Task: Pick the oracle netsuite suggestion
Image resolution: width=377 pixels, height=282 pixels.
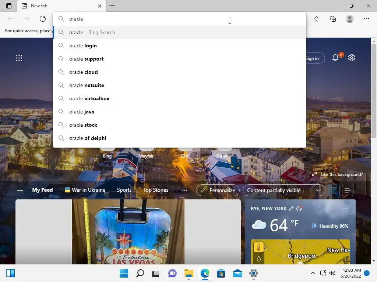Action: point(180,85)
